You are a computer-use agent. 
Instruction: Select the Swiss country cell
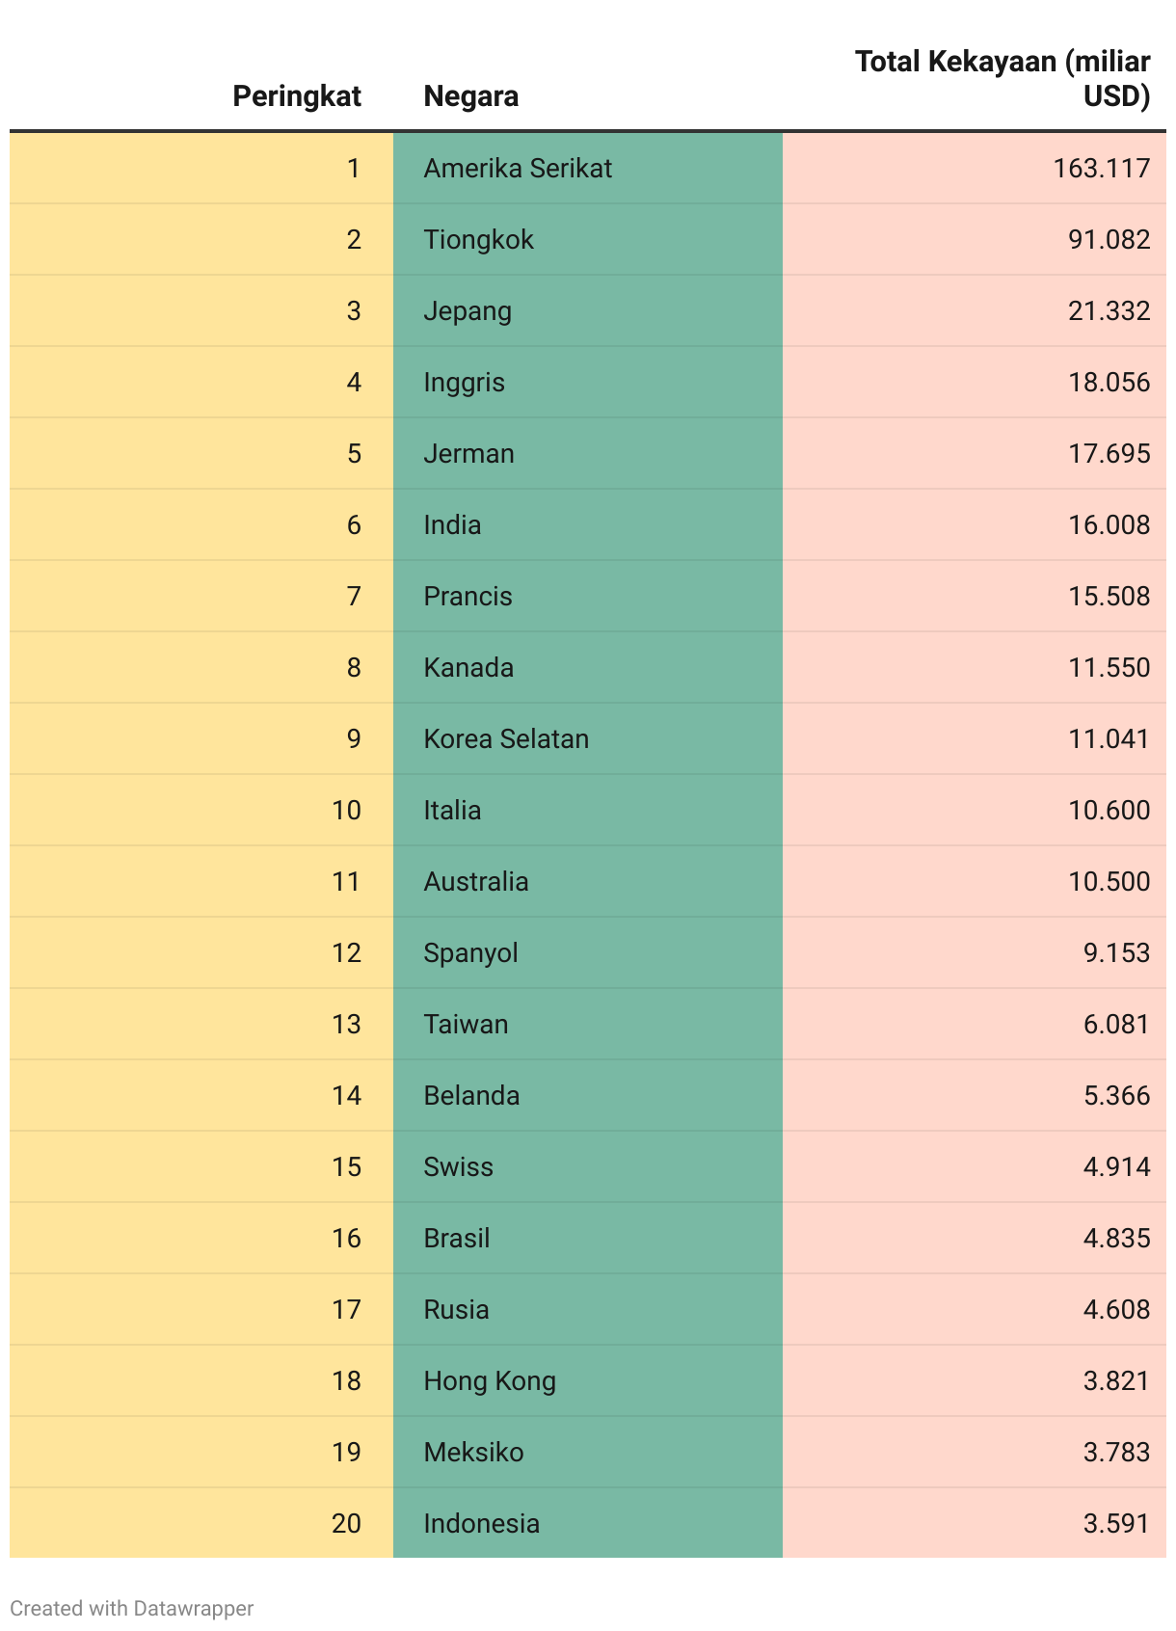458,1167
